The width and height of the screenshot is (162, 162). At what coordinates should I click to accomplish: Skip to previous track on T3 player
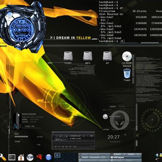24,30
